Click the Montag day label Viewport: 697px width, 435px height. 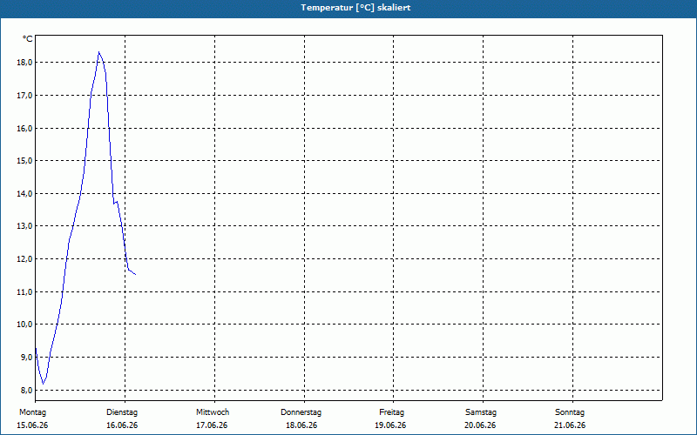(x=32, y=412)
